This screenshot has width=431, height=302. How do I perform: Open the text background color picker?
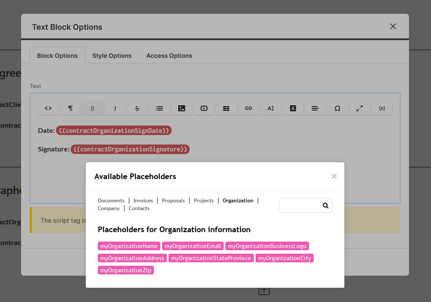293,108
